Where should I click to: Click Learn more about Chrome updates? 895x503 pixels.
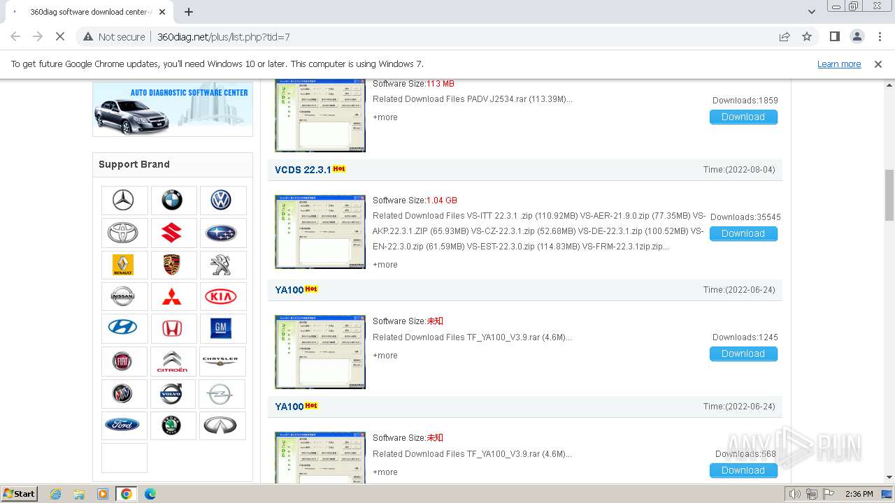(x=839, y=64)
